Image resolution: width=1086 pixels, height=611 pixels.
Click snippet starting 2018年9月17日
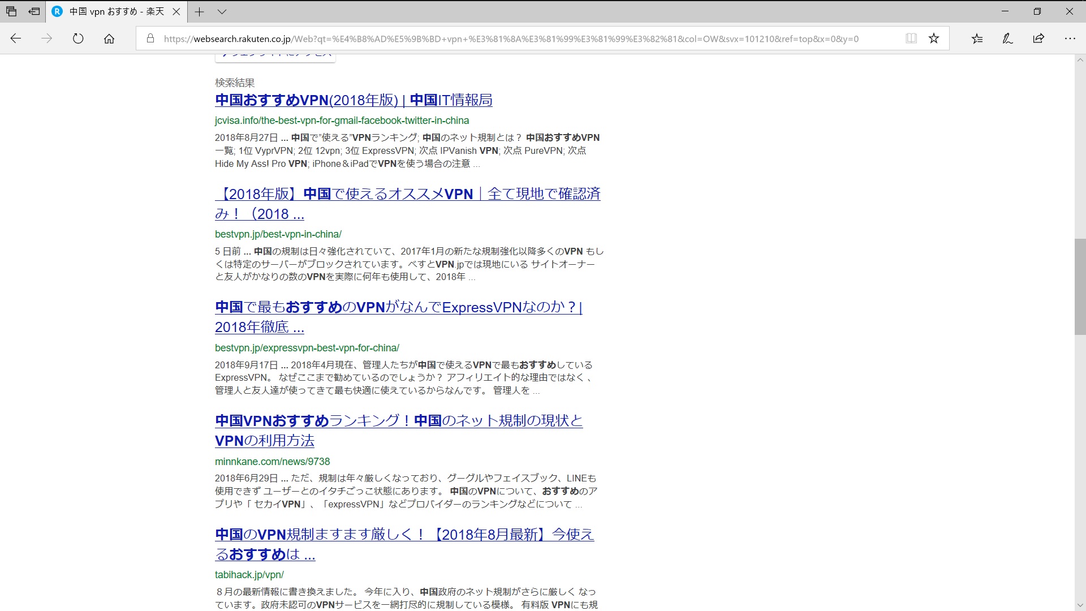pos(404,377)
